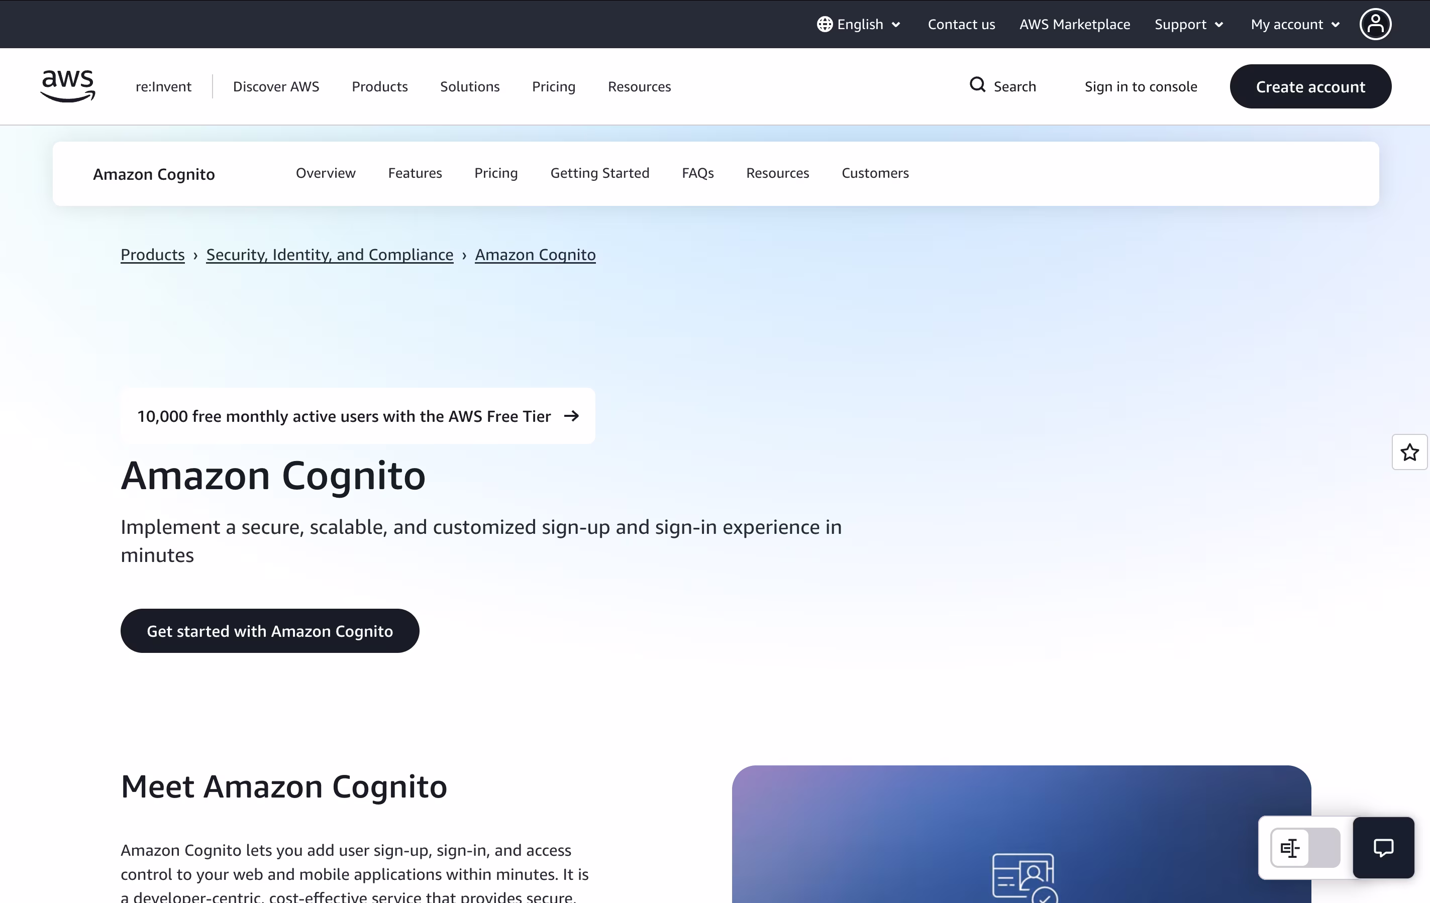
Task: Expand the Support dropdown
Action: click(1189, 24)
